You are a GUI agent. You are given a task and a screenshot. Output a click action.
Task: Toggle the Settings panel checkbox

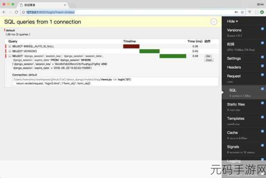pyautogui.click(x=262, y=57)
